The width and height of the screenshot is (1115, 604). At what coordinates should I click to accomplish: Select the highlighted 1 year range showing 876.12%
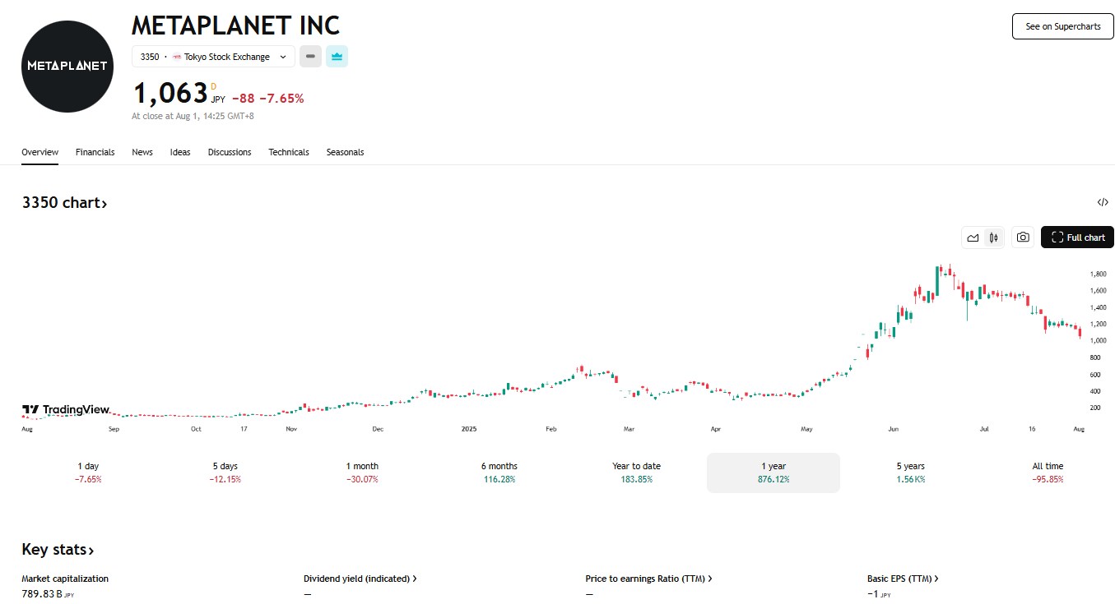(773, 473)
